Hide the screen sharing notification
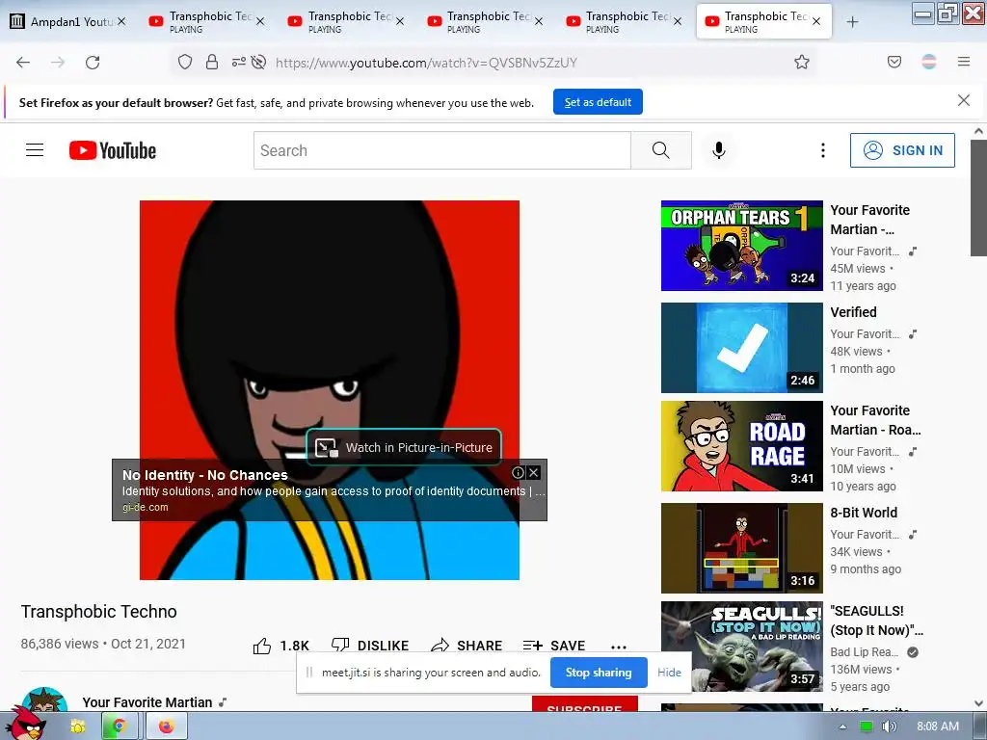The width and height of the screenshot is (987, 740). click(669, 672)
